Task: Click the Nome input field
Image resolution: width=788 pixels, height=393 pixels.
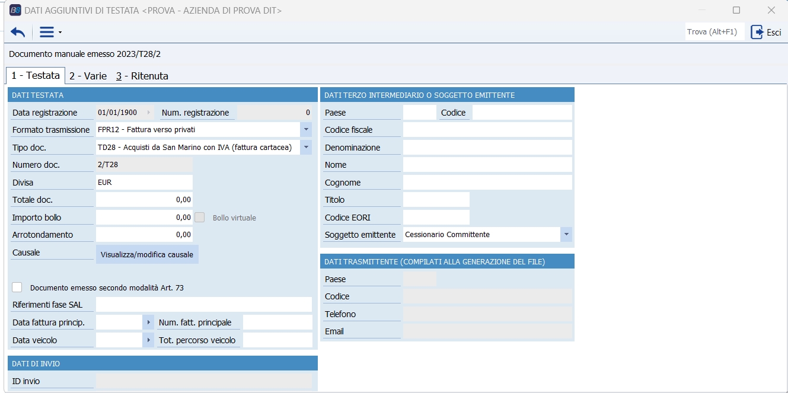Action: click(x=487, y=165)
